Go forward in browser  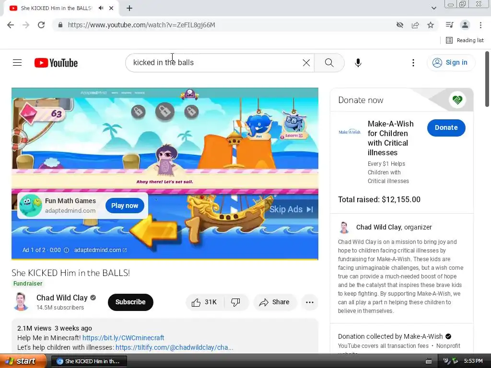[x=26, y=25]
